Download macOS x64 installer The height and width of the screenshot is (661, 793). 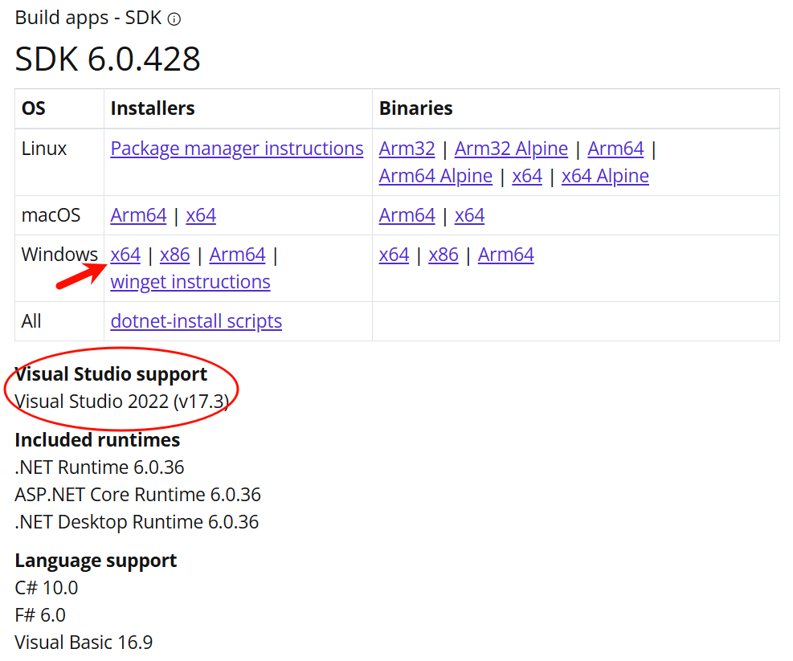tap(201, 215)
